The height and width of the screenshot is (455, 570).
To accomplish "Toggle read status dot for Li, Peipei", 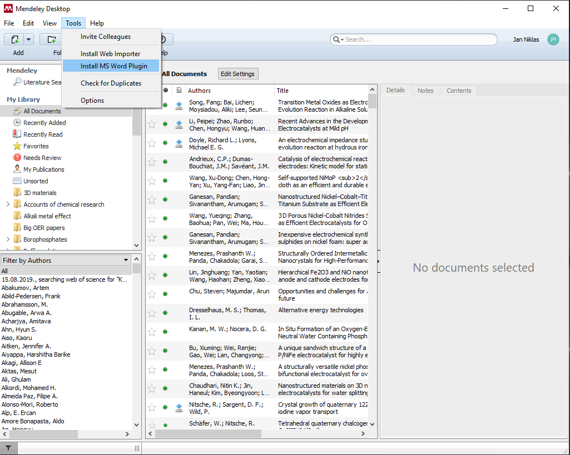I will click(165, 124).
